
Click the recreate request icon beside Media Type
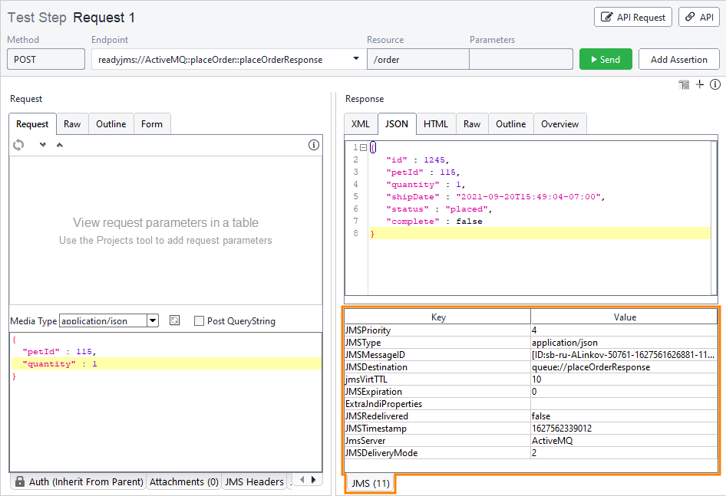pyautogui.click(x=174, y=320)
